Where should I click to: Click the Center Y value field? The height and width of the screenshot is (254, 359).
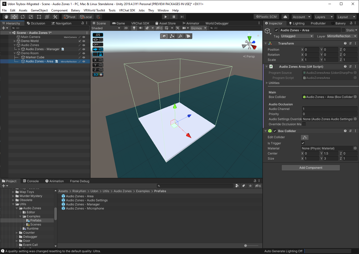(x=331, y=153)
